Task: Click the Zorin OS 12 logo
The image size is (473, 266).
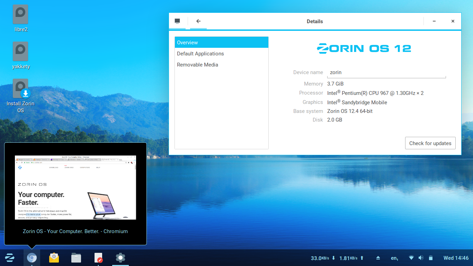Action: tap(364, 48)
